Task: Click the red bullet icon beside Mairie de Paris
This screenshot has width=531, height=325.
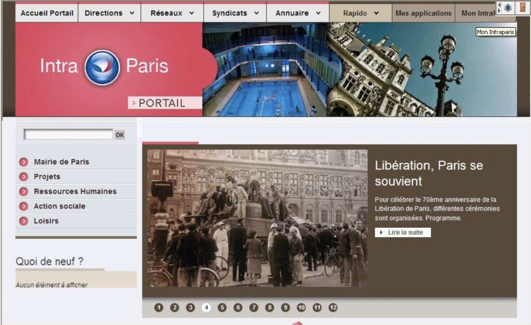Action: click(24, 162)
